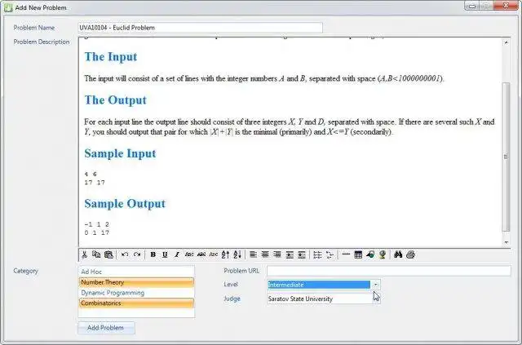Align text left
The image size is (522, 345).
click(x=254, y=254)
